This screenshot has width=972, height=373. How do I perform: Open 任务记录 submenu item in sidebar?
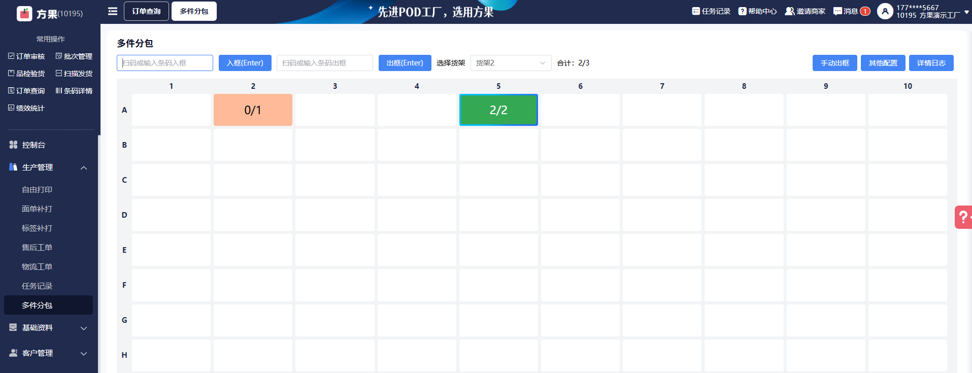coord(37,286)
